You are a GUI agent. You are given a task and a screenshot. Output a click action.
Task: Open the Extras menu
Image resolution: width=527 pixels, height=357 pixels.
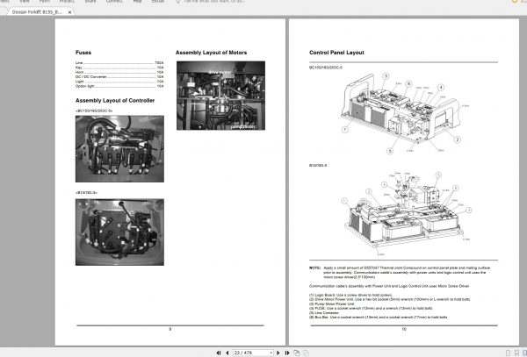(x=158, y=2)
